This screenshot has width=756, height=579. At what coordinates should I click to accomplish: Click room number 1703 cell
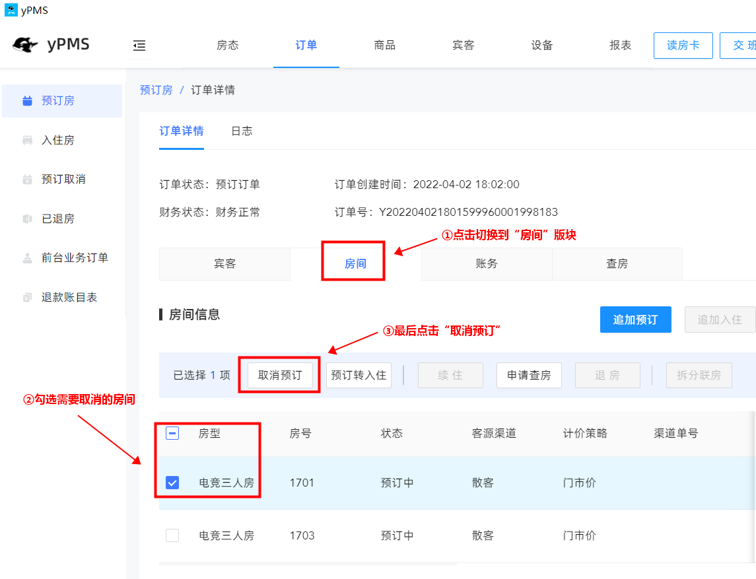tap(302, 535)
